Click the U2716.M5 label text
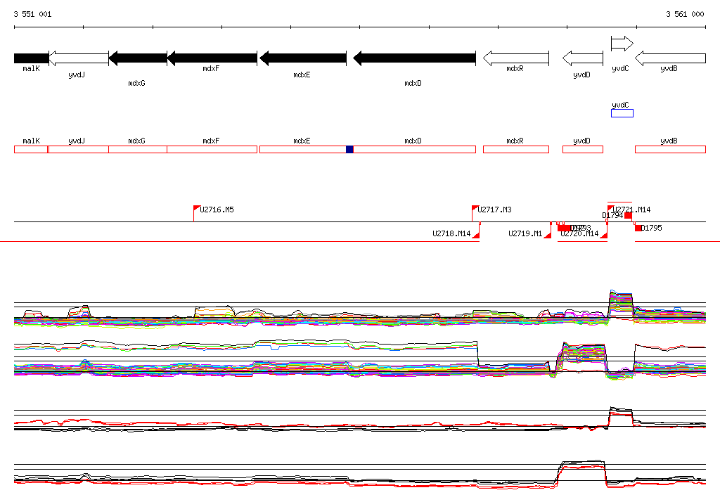This screenshot has height=502, width=720. (x=217, y=210)
